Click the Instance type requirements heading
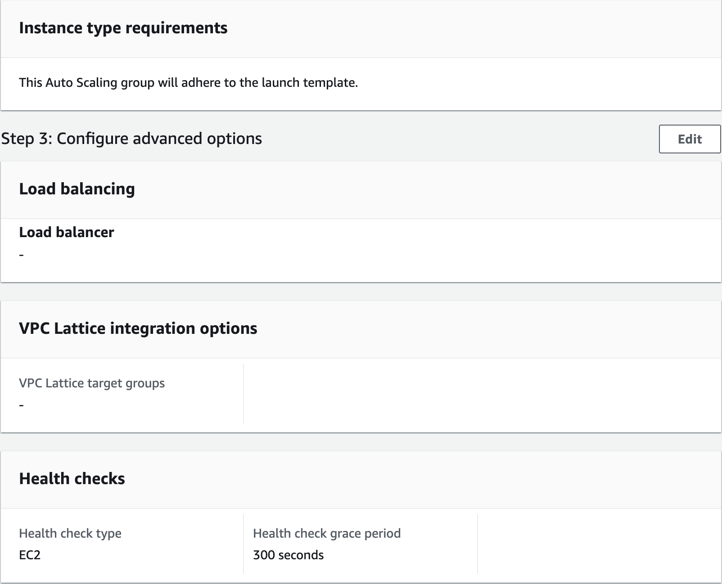 coord(123,28)
